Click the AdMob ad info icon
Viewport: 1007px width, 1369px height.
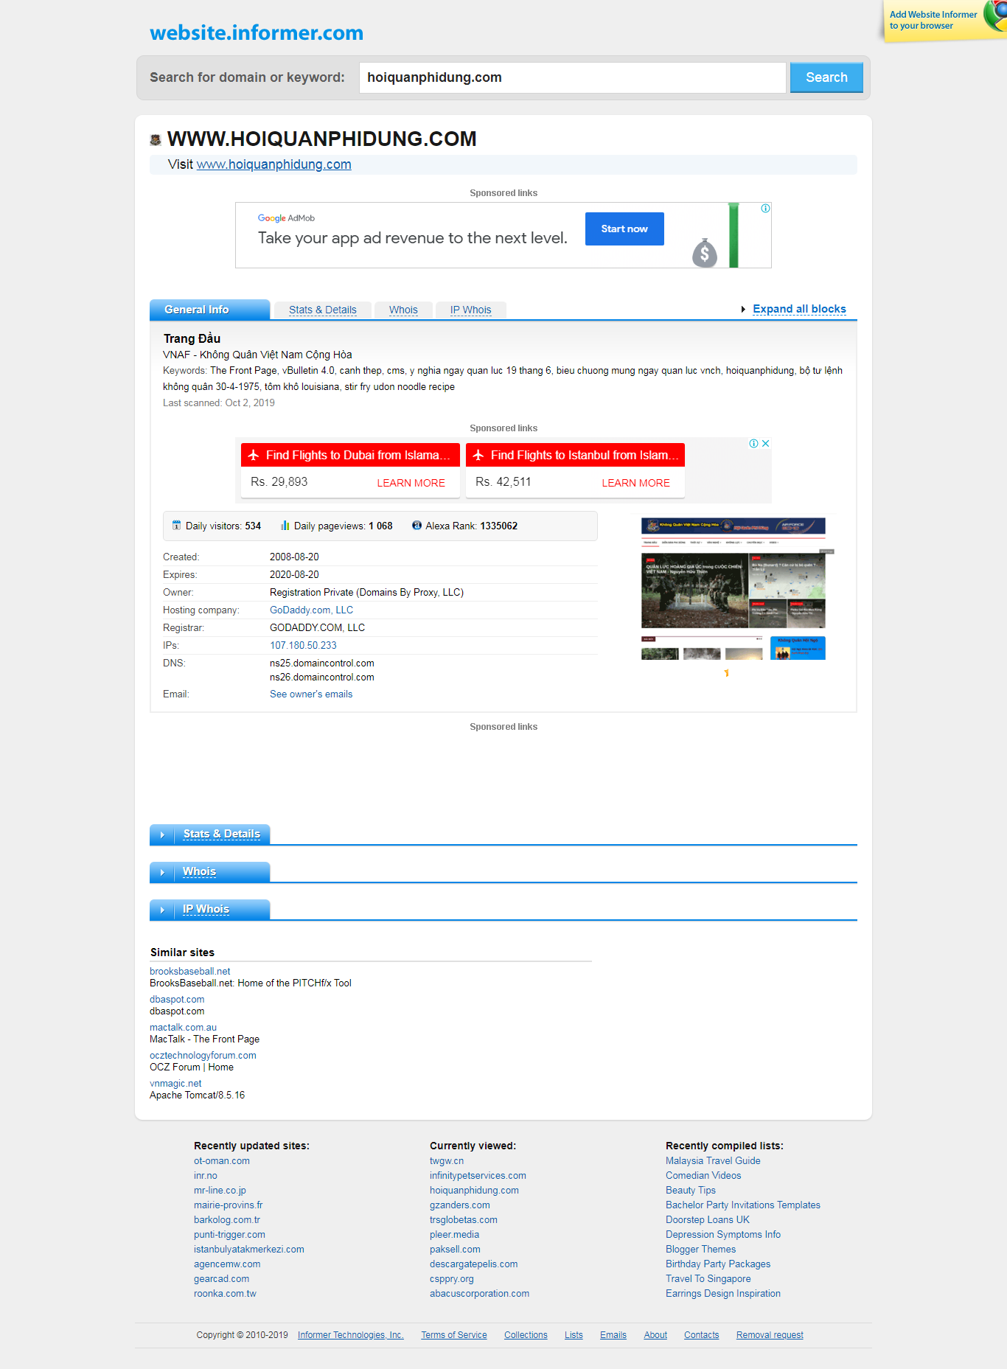click(x=765, y=209)
